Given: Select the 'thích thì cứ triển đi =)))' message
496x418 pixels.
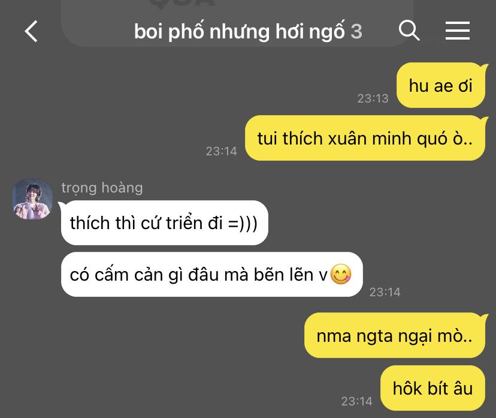Looking at the screenshot, I should coord(165,223).
